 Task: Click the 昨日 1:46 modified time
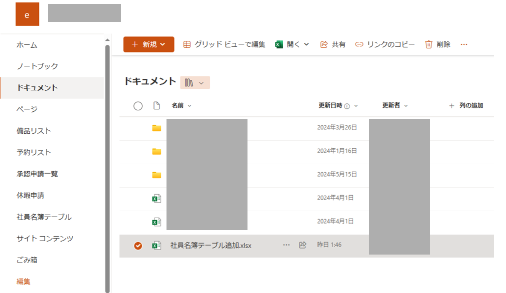(x=329, y=245)
